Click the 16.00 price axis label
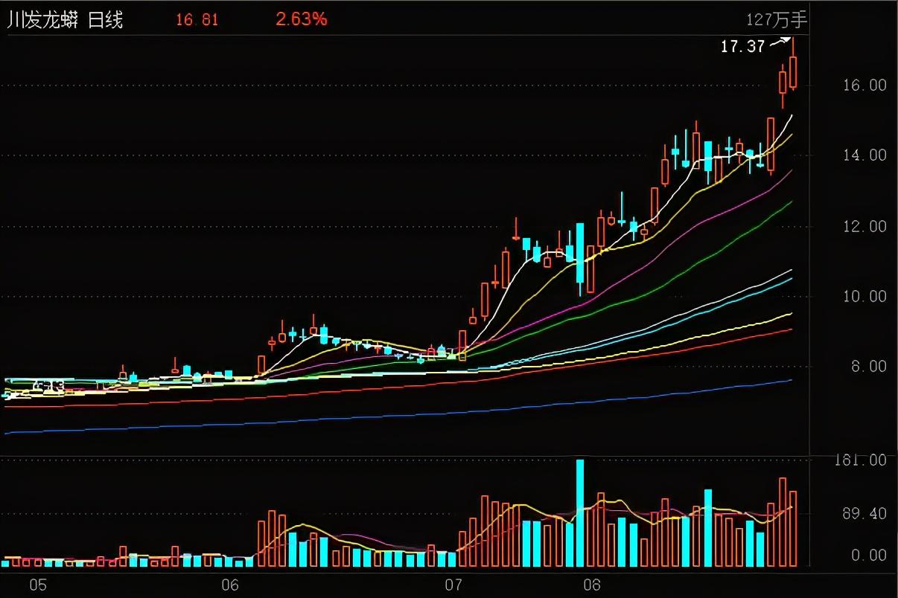898x598 pixels. (865, 85)
